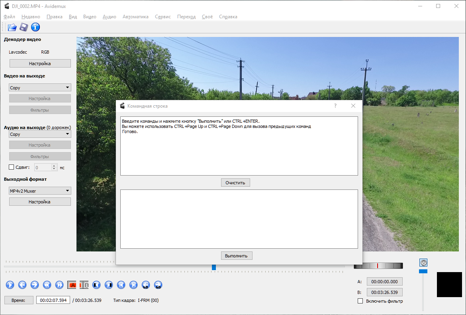This screenshot has width=466, height=315.
Task: Show file information with the blue info icon
Action: click(x=35, y=27)
